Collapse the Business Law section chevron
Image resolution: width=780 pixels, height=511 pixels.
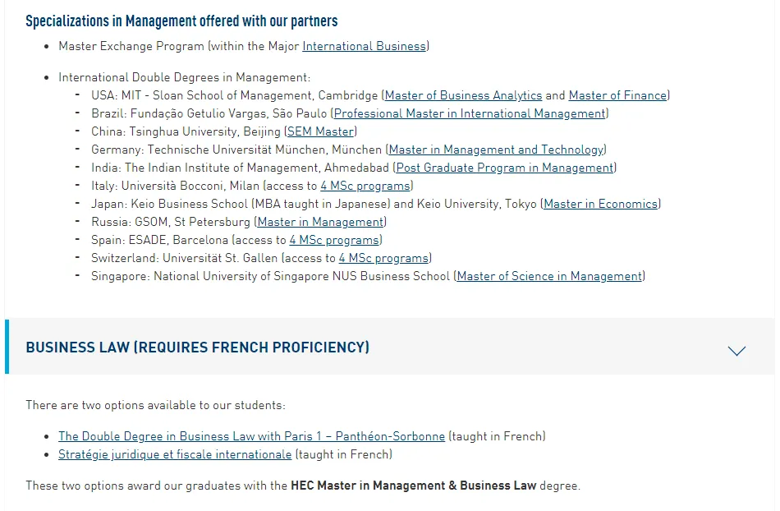click(x=736, y=351)
